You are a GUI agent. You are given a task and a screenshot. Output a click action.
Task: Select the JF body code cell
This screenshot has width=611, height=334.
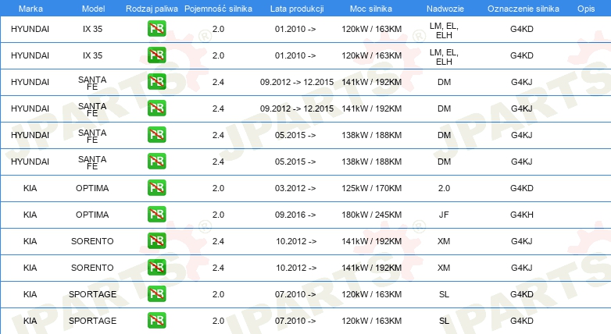point(444,215)
